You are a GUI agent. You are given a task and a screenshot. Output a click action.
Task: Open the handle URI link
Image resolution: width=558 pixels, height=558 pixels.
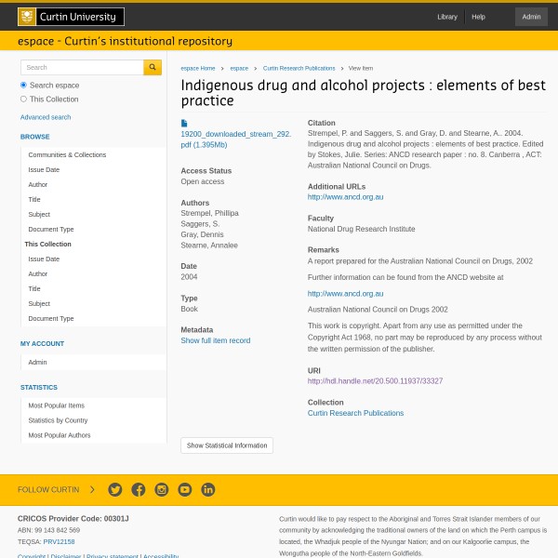click(x=375, y=381)
